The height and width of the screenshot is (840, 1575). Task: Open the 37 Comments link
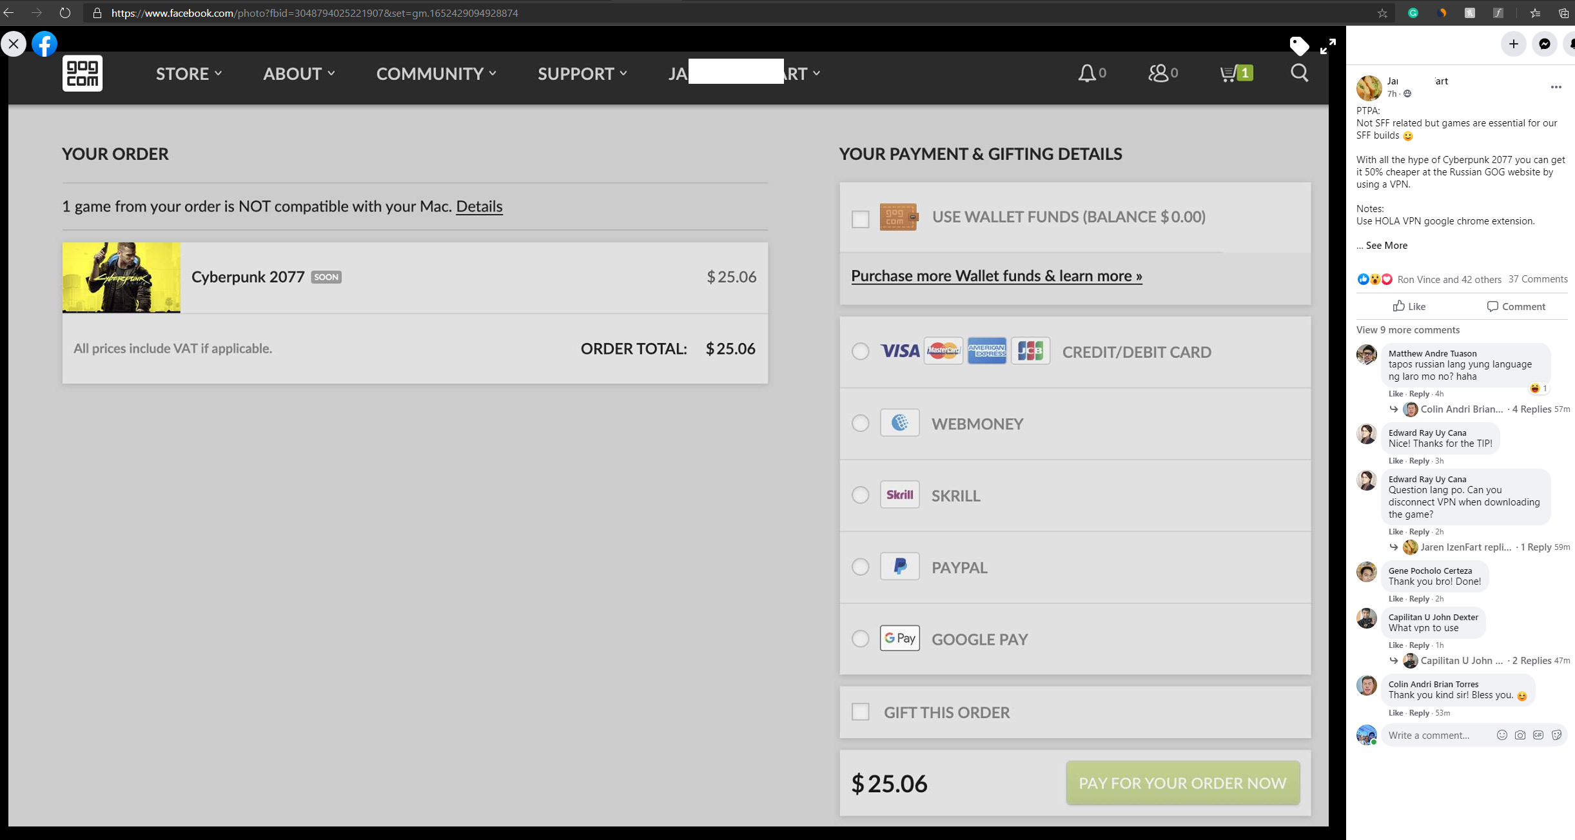[1538, 278]
